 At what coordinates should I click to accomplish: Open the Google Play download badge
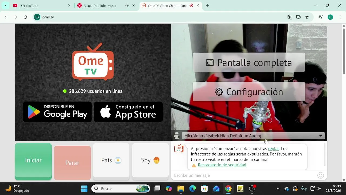pyautogui.click(x=57, y=112)
